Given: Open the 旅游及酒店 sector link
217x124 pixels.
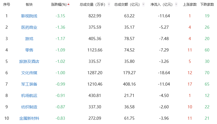Looking at the screenshot, I should tap(29, 61).
